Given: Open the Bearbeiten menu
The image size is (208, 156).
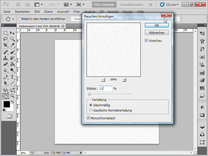Looking at the screenshot, I should pyautogui.click(x=22, y=12).
